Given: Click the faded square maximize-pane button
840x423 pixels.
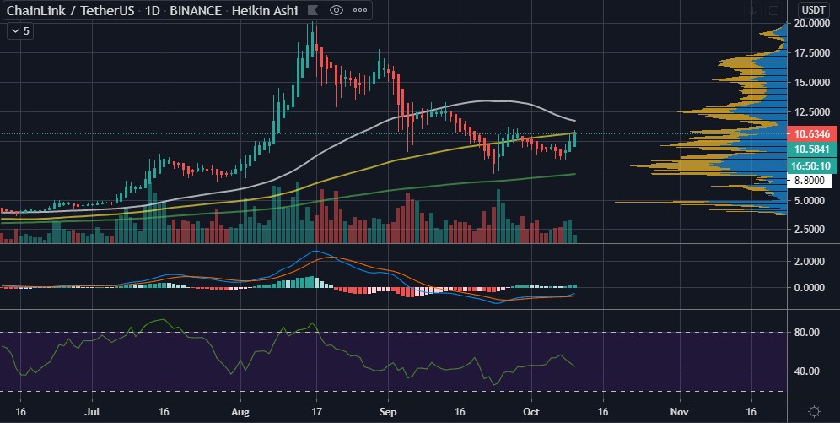Looking at the screenshot, I should click(773, 11).
